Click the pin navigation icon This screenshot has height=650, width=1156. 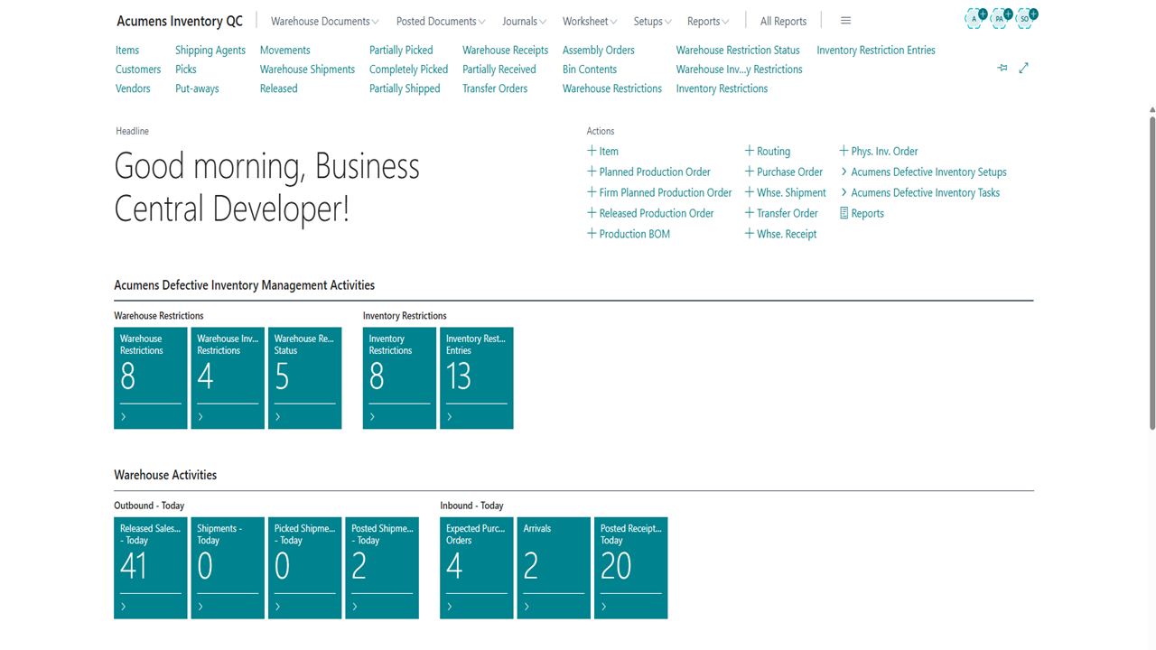(1002, 69)
